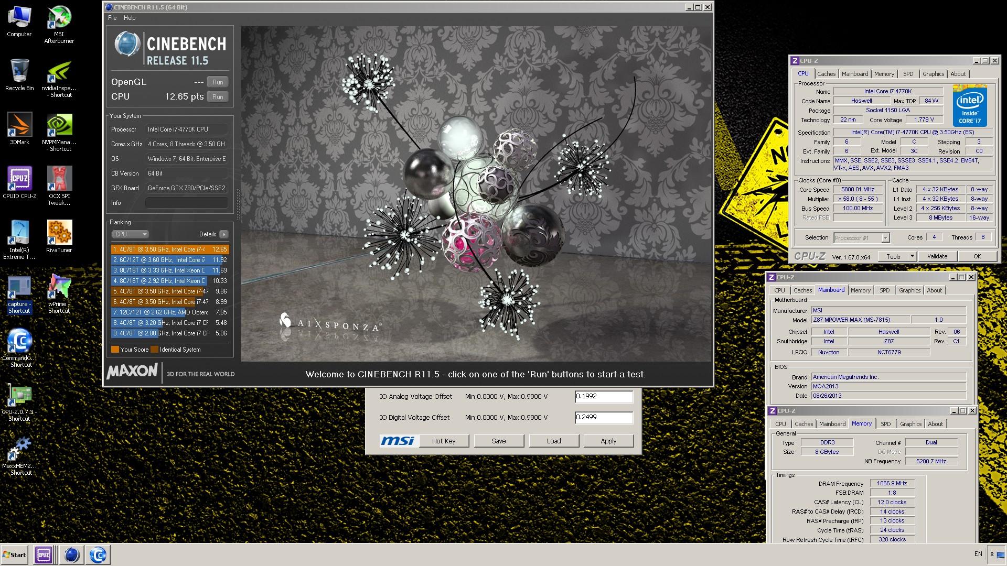Apply the voltage settings
Image resolution: width=1007 pixels, height=566 pixels.
pos(608,441)
